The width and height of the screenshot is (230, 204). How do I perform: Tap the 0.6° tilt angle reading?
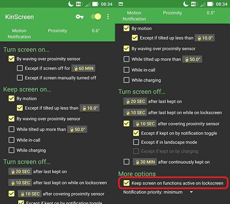[96, 31]
